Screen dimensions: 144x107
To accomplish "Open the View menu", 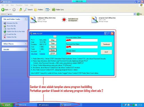I will 12,5.
